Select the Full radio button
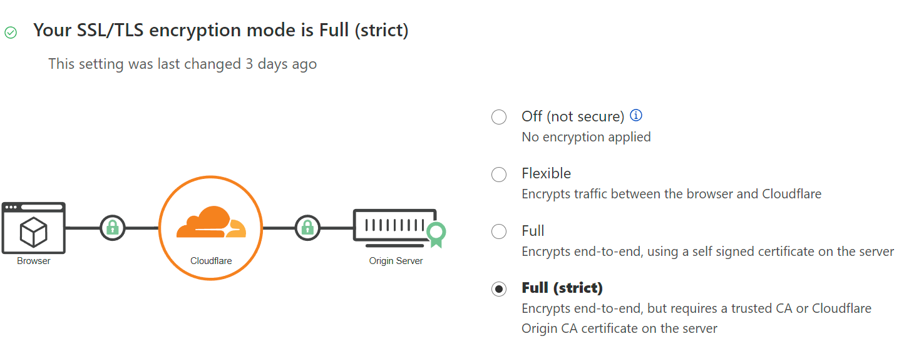The image size is (914, 351). [499, 231]
